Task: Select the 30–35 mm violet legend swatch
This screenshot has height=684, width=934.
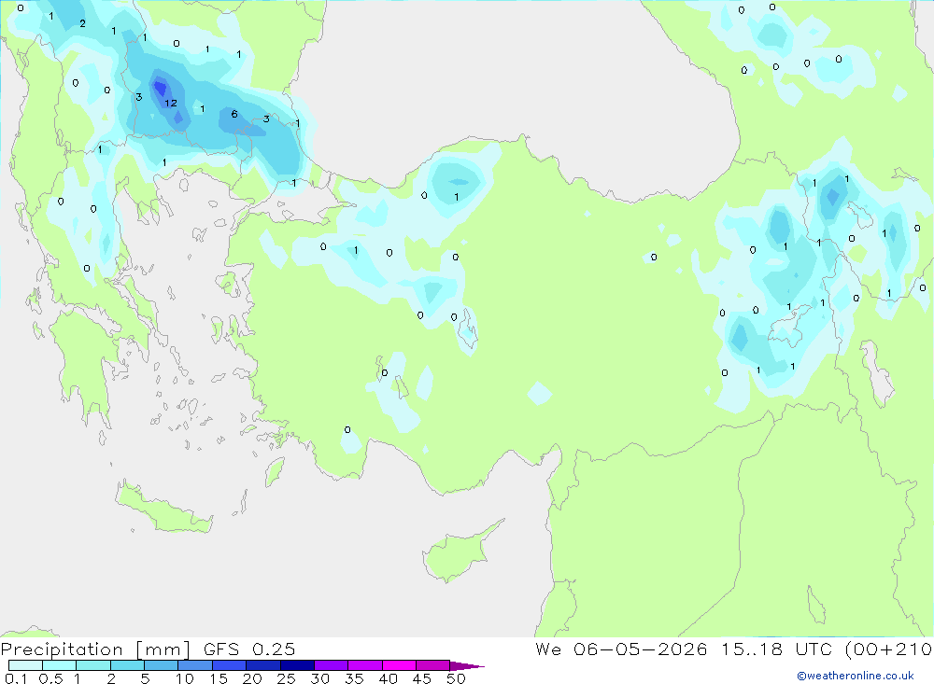Action: (331, 665)
